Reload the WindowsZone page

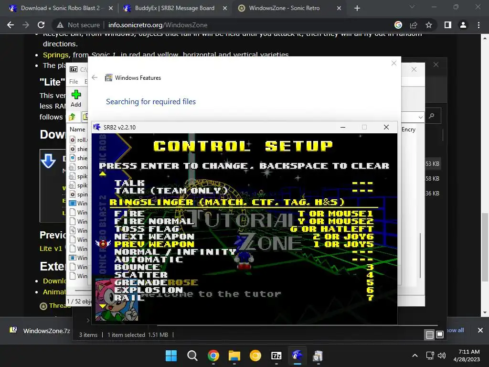coord(41,25)
